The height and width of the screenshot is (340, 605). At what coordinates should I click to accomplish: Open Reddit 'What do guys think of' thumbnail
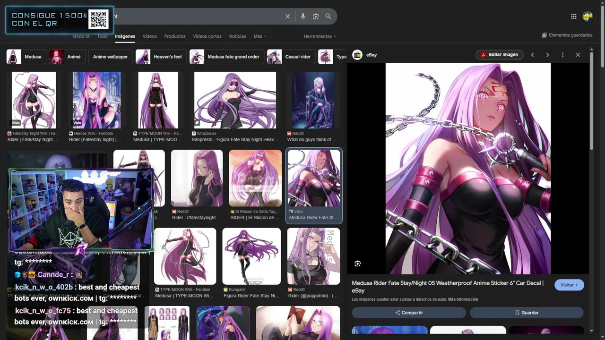313,100
